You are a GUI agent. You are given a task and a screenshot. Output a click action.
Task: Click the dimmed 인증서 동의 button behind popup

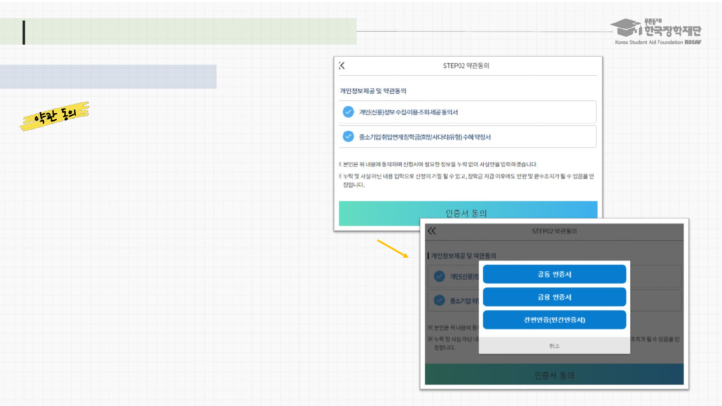(554, 375)
